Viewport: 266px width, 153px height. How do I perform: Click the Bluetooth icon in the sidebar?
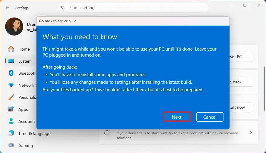click(11, 73)
